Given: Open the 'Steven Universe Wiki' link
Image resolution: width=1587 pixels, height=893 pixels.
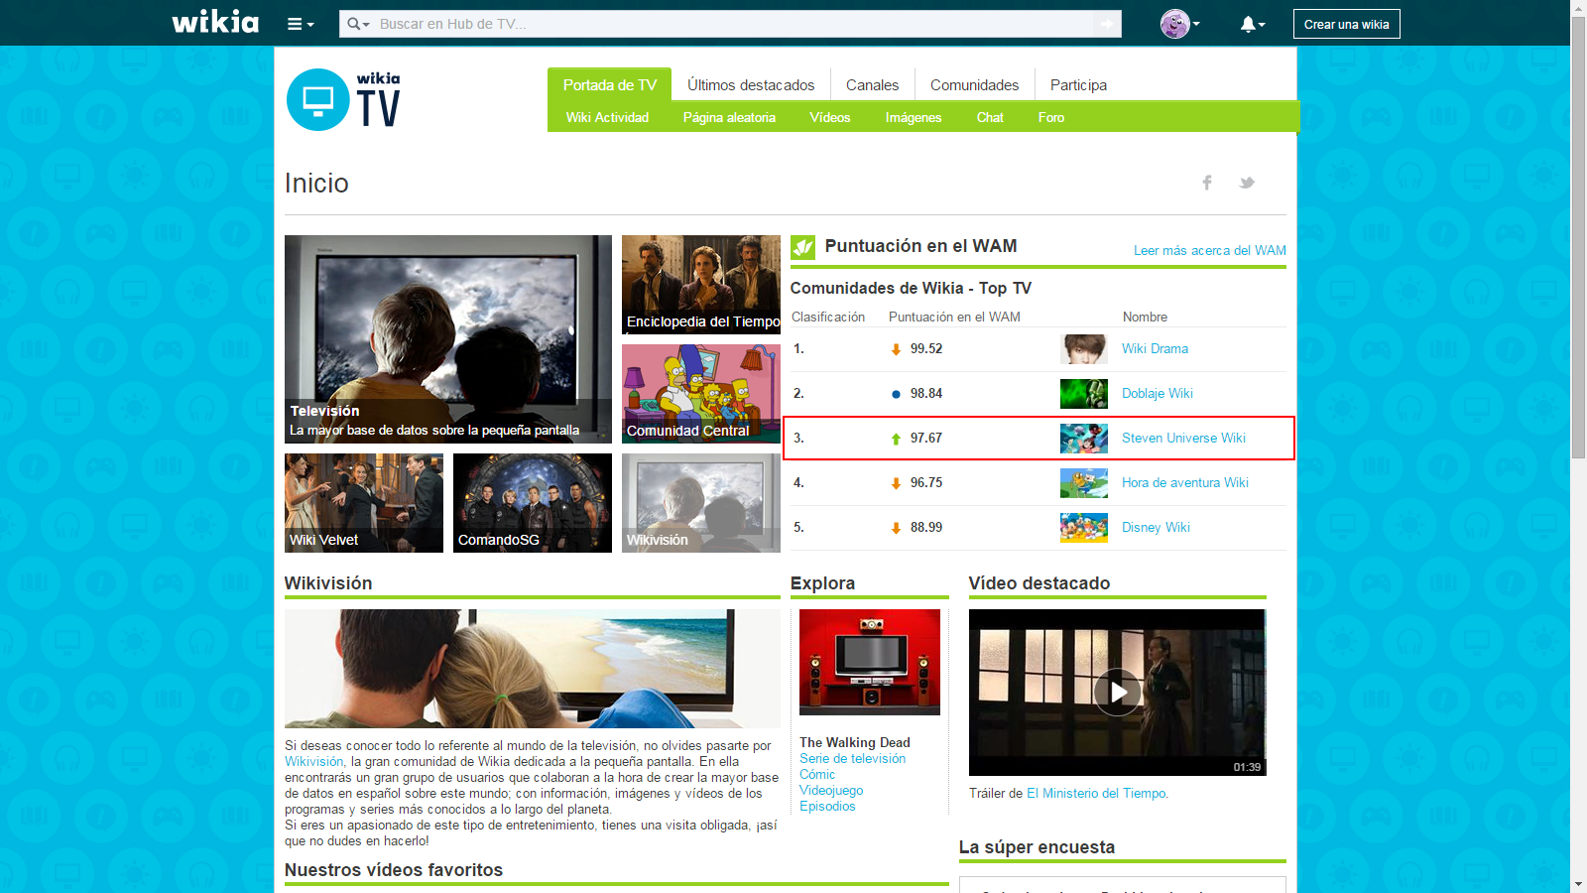Looking at the screenshot, I should point(1183,439).
